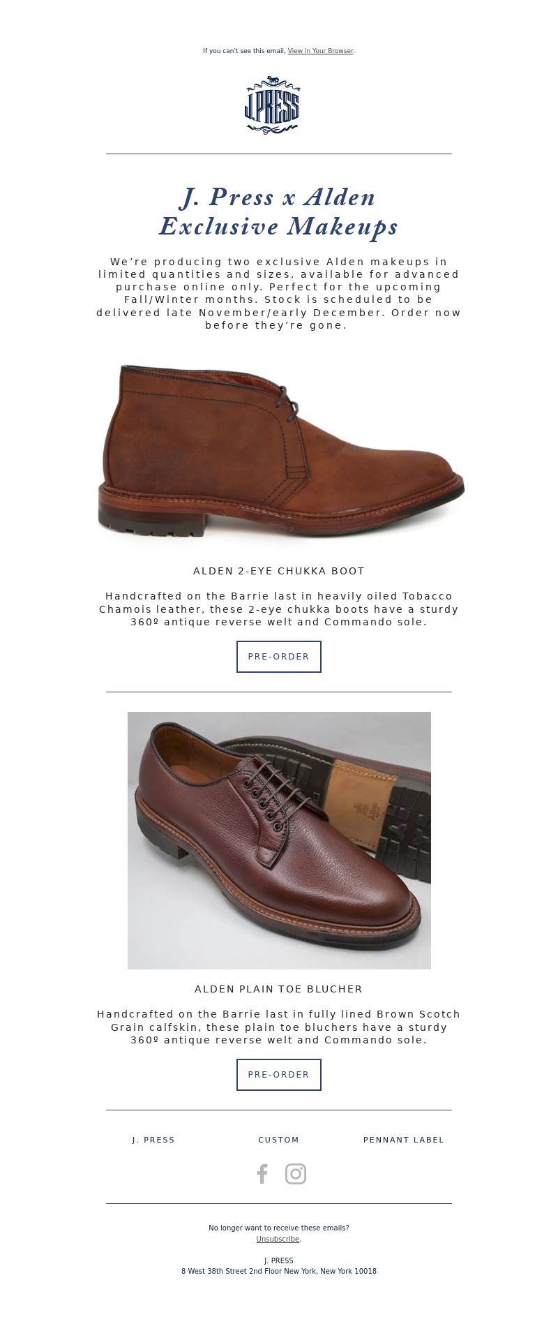Image resolution: width=558 pixels, height=1317 pixels.
Task: Click 'View in Your Browser' link
Action: (320, 51)
